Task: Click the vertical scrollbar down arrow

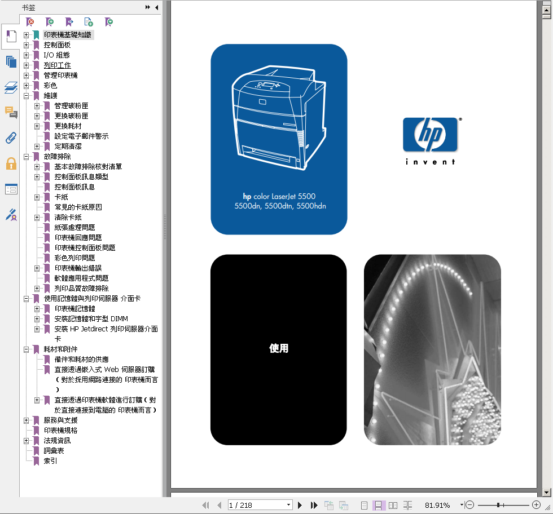Action: (547, 493)
